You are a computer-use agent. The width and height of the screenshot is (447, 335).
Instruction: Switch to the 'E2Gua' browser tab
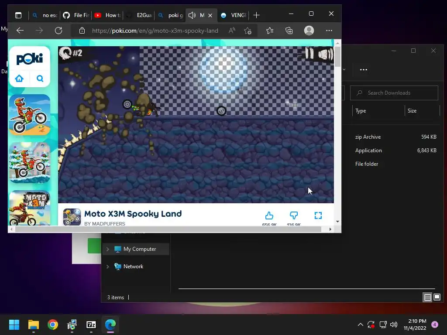138,15
